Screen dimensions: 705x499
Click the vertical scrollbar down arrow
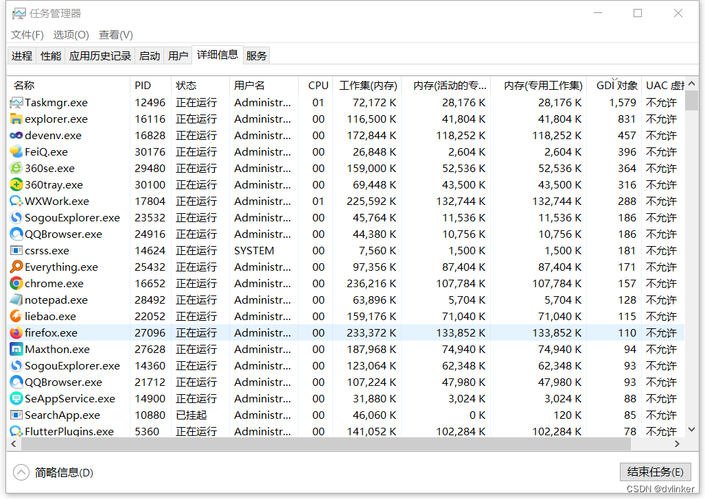click(x=692, y=430)
